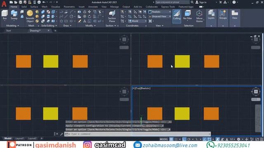Toggle the Culling selection button

click(177, 16)
